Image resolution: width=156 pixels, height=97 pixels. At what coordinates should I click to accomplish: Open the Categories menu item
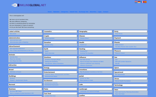click(64, 12)
